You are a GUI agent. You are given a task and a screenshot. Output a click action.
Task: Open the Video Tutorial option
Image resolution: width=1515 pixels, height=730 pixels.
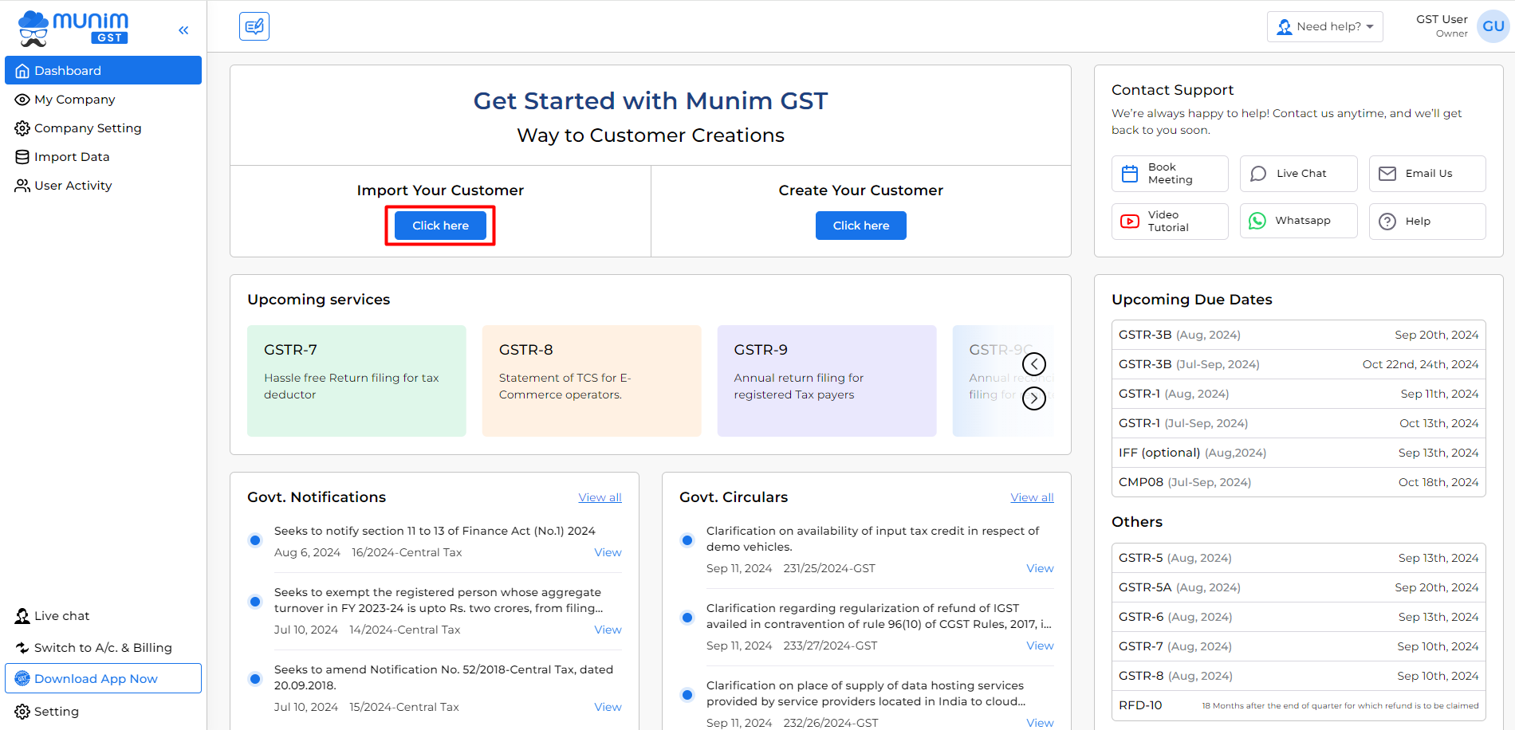tap(1169, 222)
